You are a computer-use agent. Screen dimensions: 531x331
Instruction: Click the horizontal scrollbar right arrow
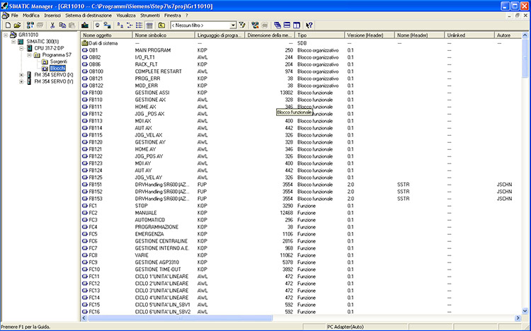click(518, 318)
